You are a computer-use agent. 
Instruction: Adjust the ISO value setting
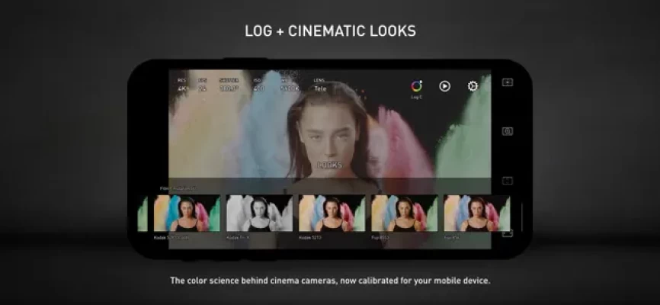click(x=258, y=85)
